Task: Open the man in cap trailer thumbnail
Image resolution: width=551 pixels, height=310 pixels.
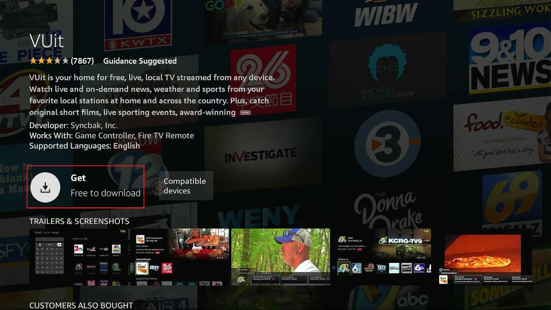Action: 281,257
